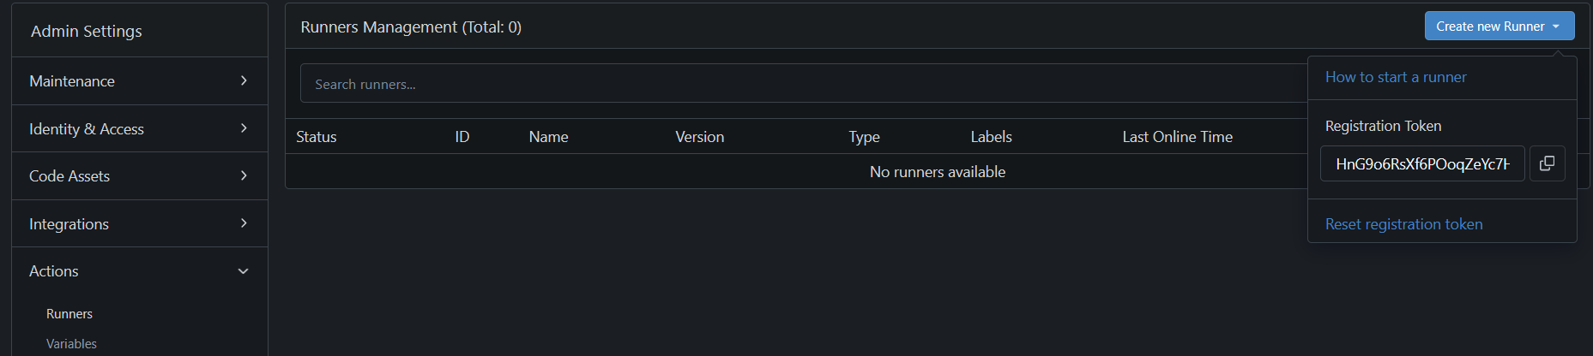This screenshot has width=1593, height=356.
Task: Click the Version column header
Action: (699, 137)
